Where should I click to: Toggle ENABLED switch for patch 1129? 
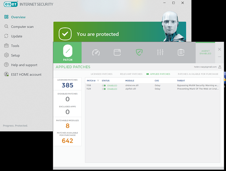(x=104, y=89)
